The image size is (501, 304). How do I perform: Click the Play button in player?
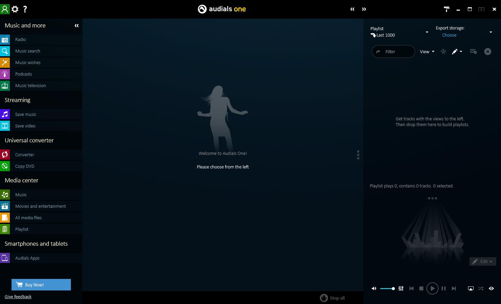(x=432, y=288)
